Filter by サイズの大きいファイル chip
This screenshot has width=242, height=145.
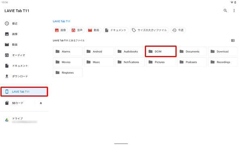[149, 30]
